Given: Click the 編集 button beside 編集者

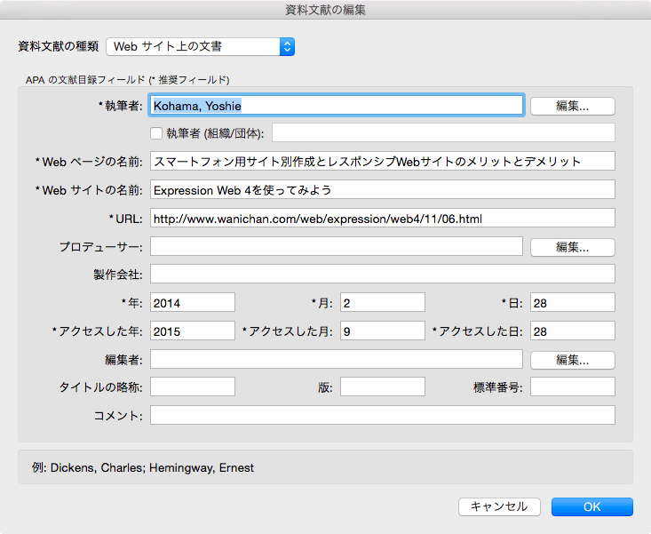Looking at the screenshot, I should click(573, 360).
